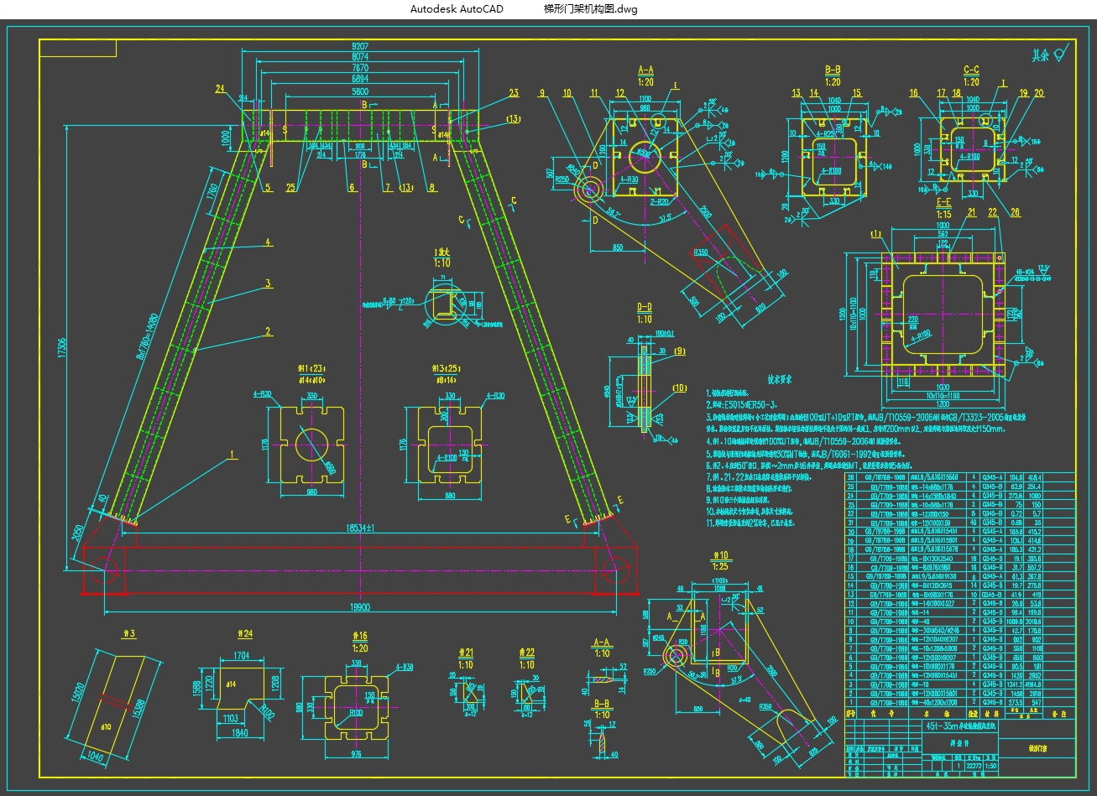Click the 9207 top overall dimension

pyautogui.click(x=360, y=46)
